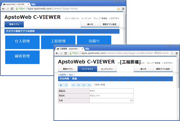Click 業務アプリ設定 tab in rear window
The image size is (180, 121).
[x=110, y=24]
